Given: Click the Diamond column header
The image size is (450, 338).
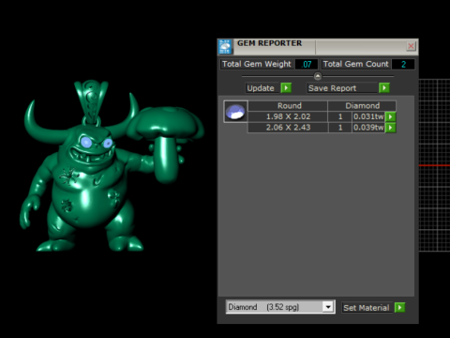Looking at the screenshot, I should 362,106.
